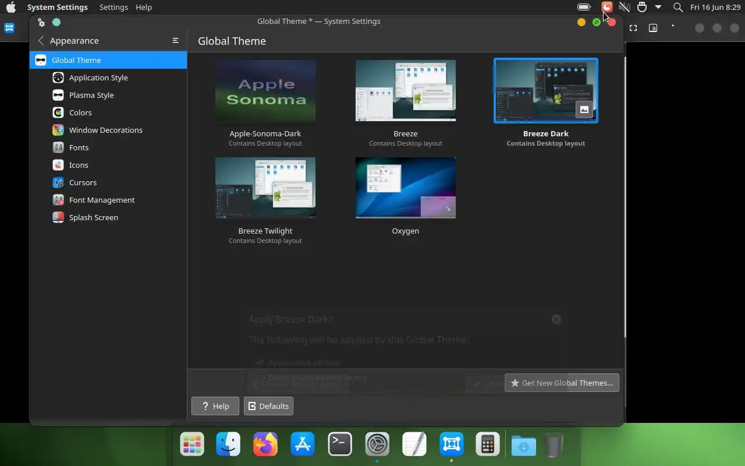Select the Oxygen theme thumbnail

(406, 188)
